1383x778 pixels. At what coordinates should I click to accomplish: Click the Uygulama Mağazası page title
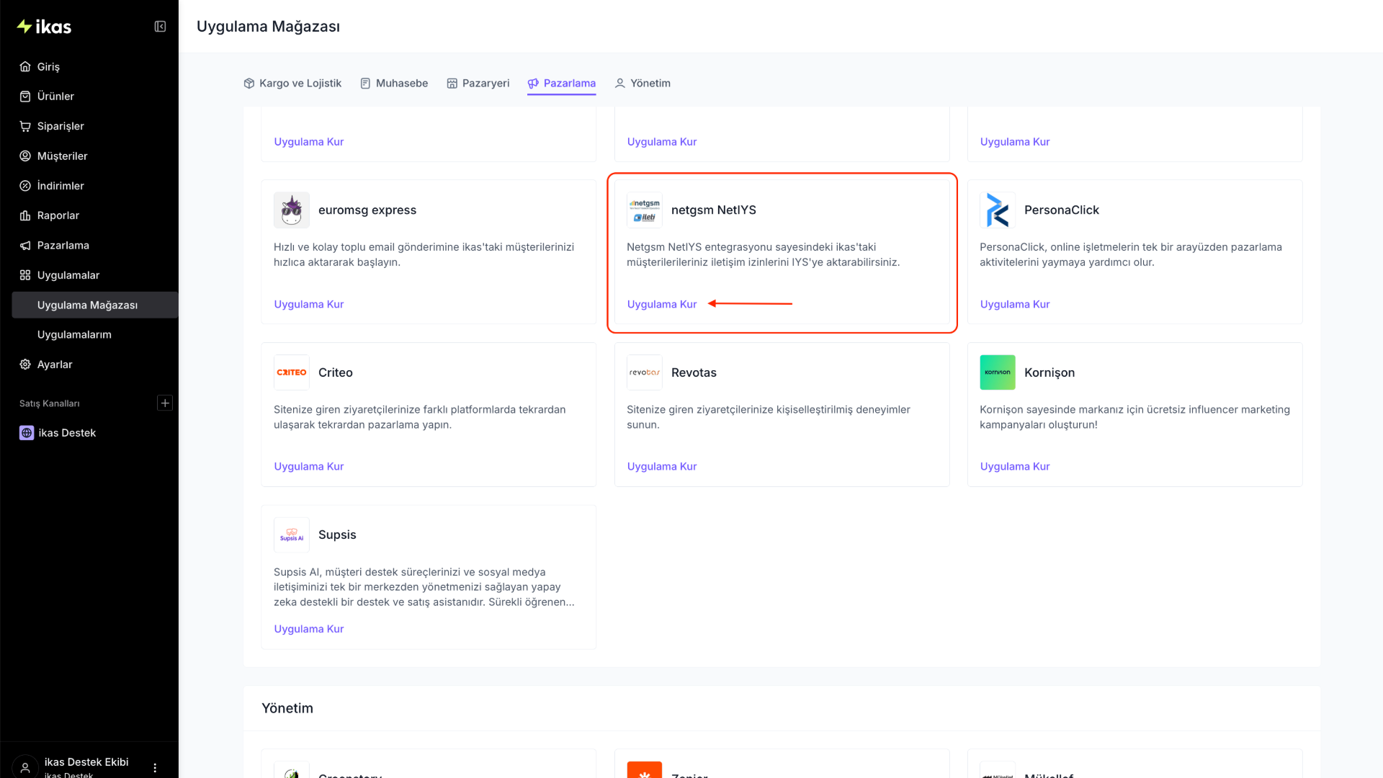tap(268, 27)
